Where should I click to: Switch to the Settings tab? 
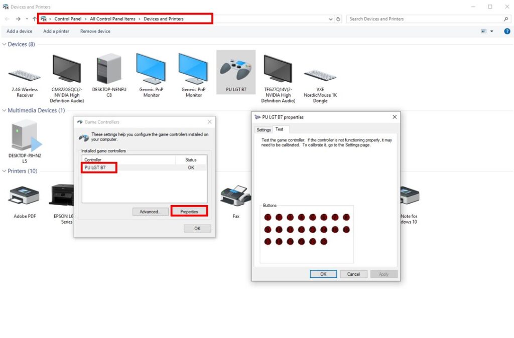coord(264,130)
